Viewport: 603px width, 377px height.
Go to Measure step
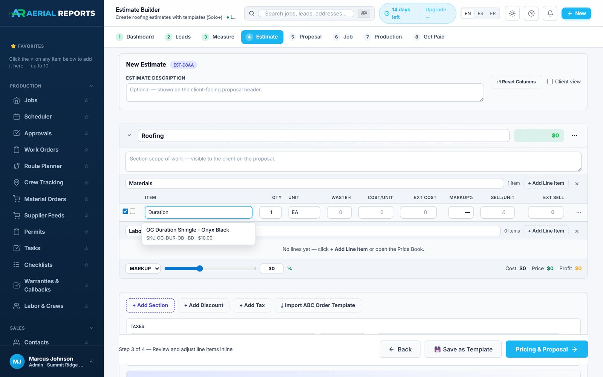coord(218,37)
